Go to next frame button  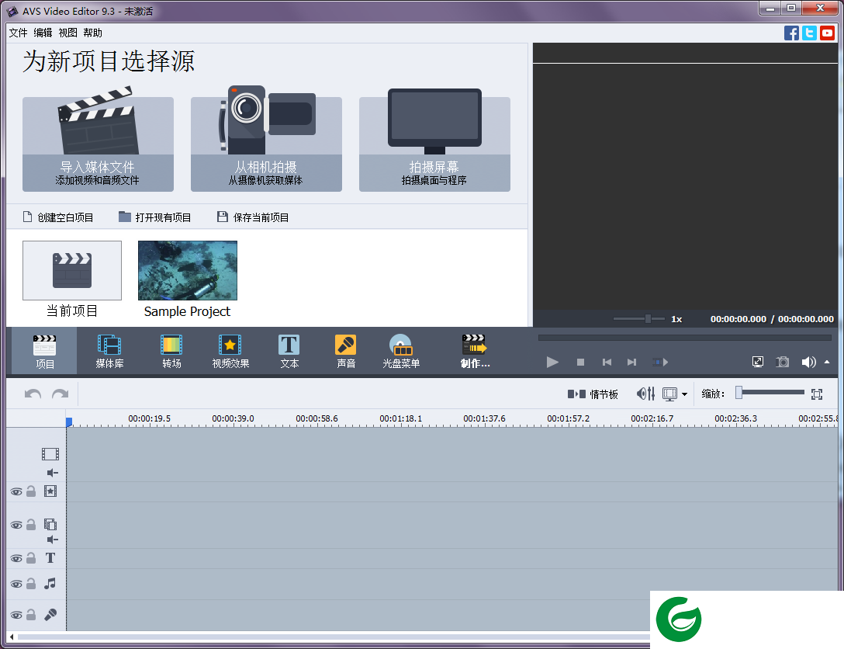click(x=631, y=362)
